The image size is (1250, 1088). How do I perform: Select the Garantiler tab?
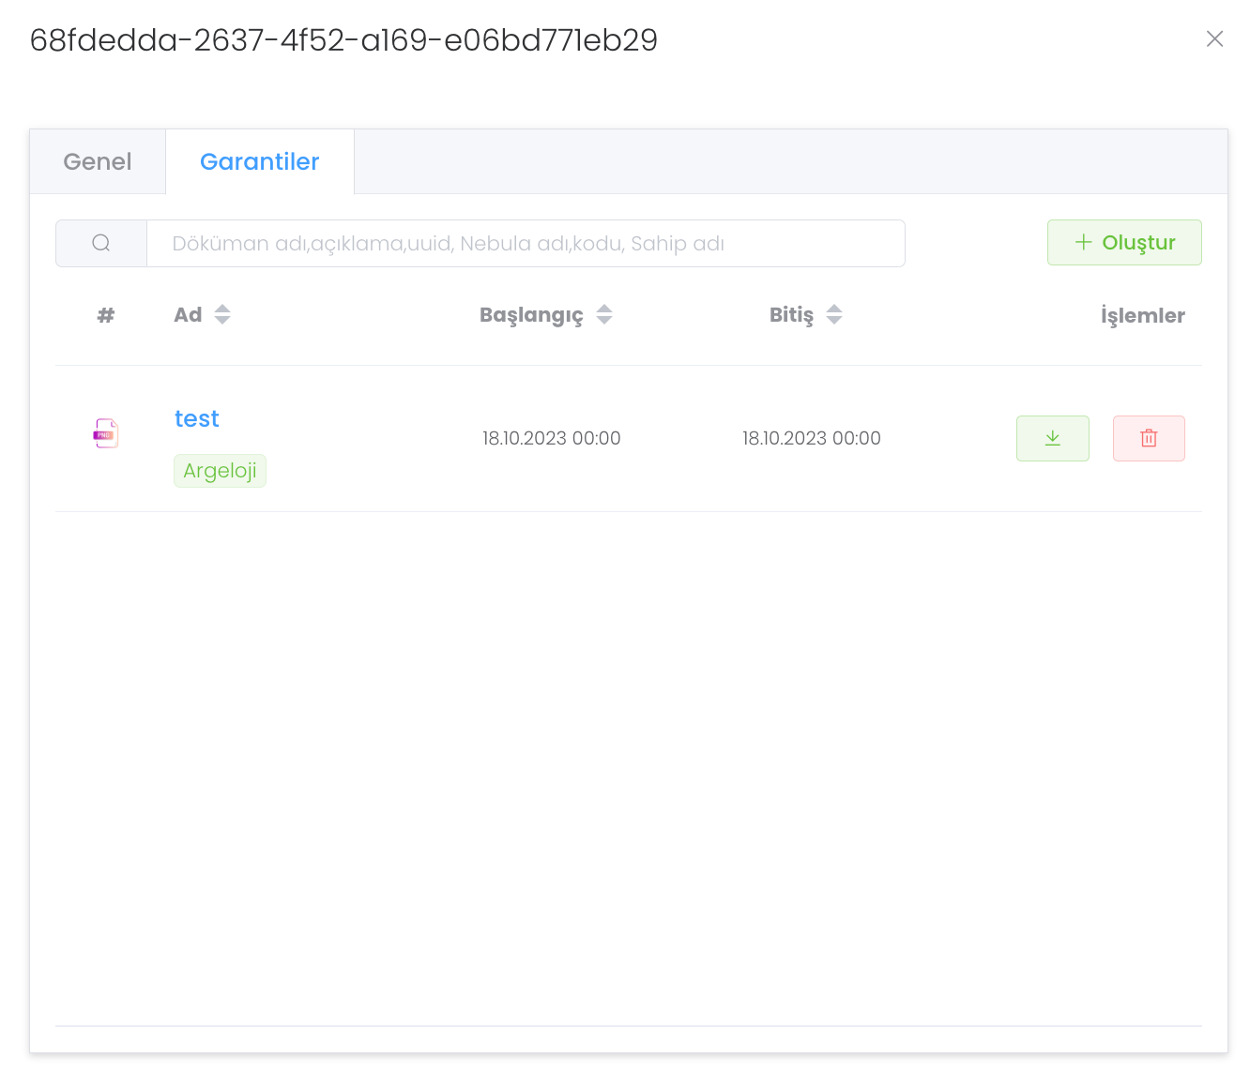click(x=260, y=162)
